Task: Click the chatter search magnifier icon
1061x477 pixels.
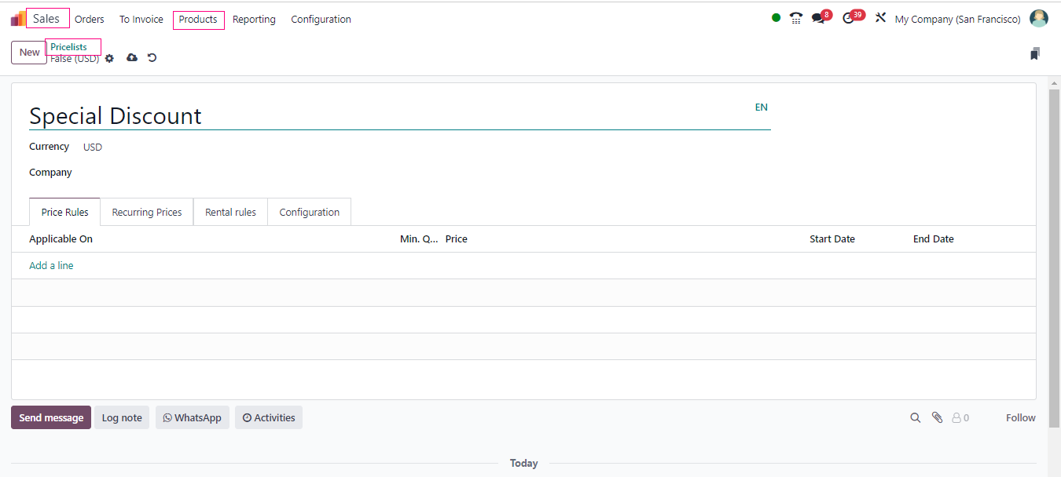Action: 915,418
